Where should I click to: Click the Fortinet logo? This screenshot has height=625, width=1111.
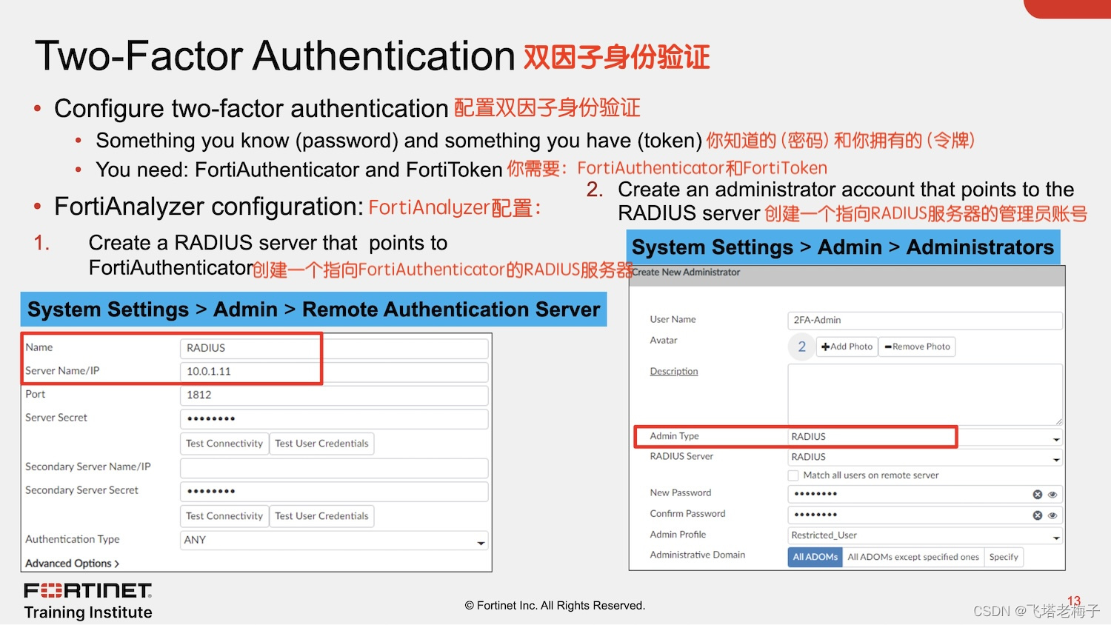click(x=88, y=590)
